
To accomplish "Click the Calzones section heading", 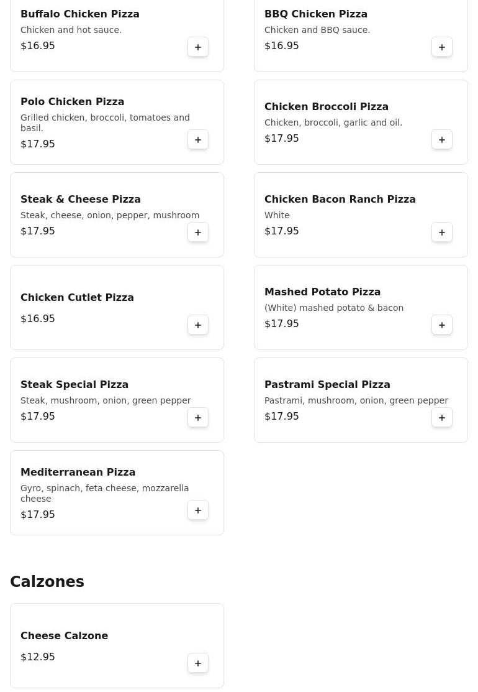I will point(47,582).
